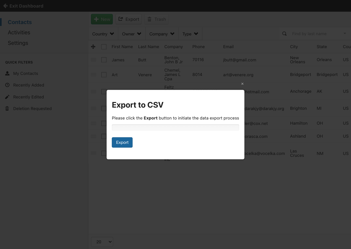Click the toolbar Export button
This screenshot has width=351, height=249.
[x=129, y=19]
